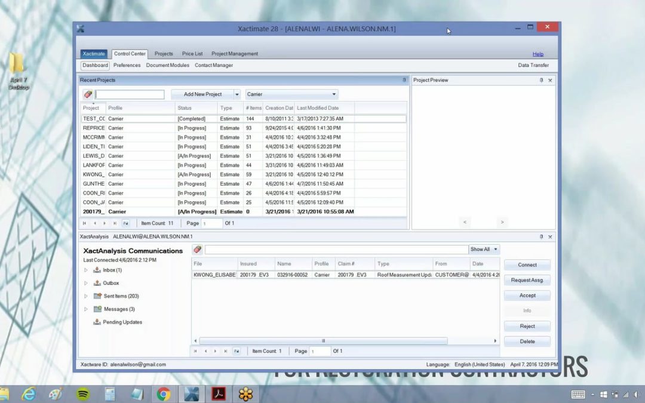The width and height of the screenshot is (645, 403).
Task: Switch to the Xactimate tab
Action: (x=94, y=54)
